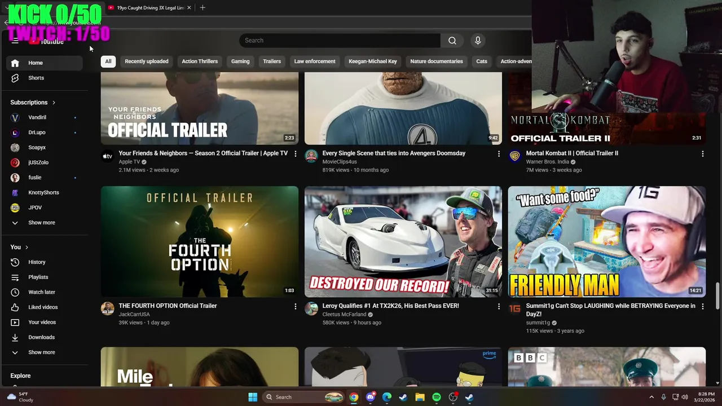722x406 pixels.
Task: Open THE FOURTH OPTION video thumbnail
Action: click(200, 242)
